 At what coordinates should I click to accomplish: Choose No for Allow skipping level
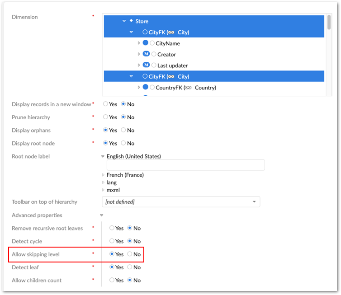pos(130,254)
